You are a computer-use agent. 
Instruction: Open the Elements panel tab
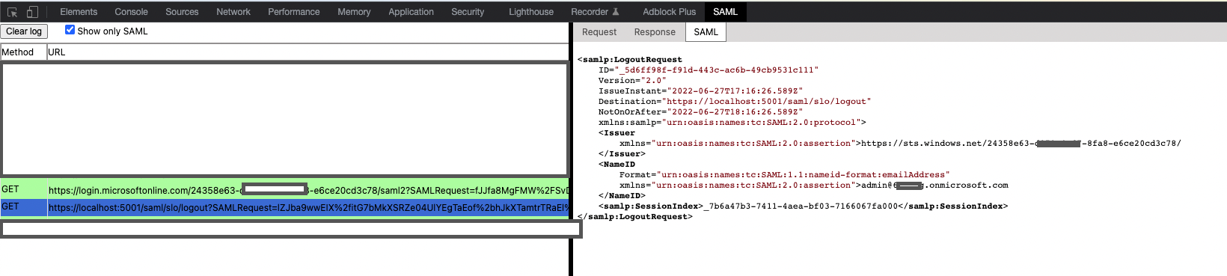pos(79,12)
